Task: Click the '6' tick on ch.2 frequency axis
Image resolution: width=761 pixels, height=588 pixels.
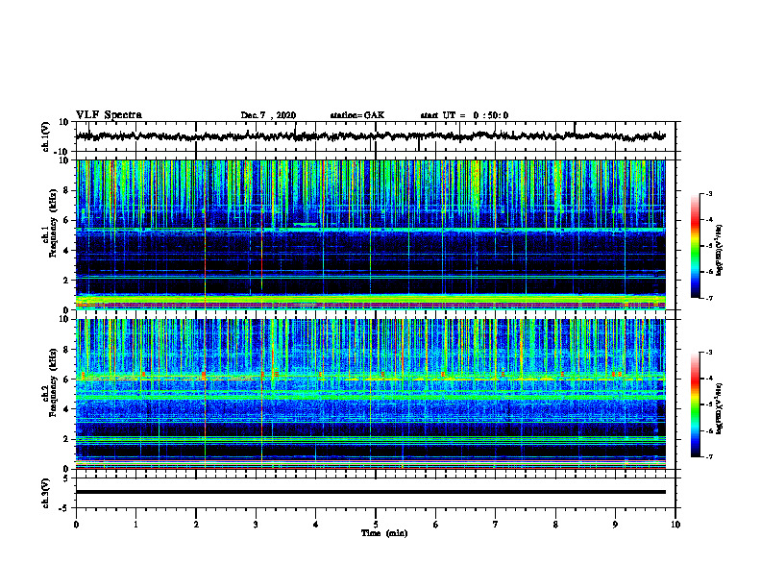Action: pos(66,380)
